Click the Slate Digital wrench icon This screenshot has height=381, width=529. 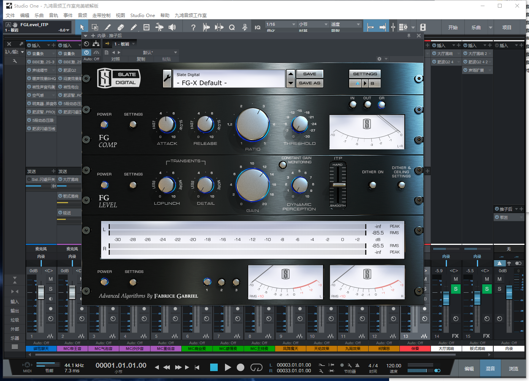click(167, 78)
